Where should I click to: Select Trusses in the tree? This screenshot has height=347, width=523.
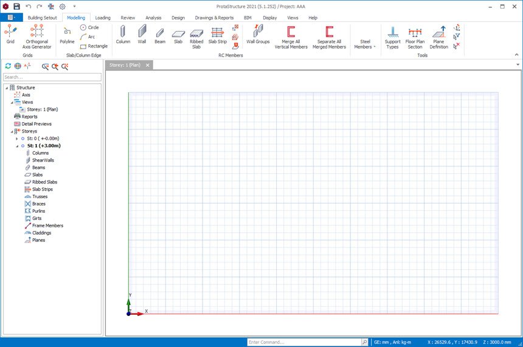(40, 197)
